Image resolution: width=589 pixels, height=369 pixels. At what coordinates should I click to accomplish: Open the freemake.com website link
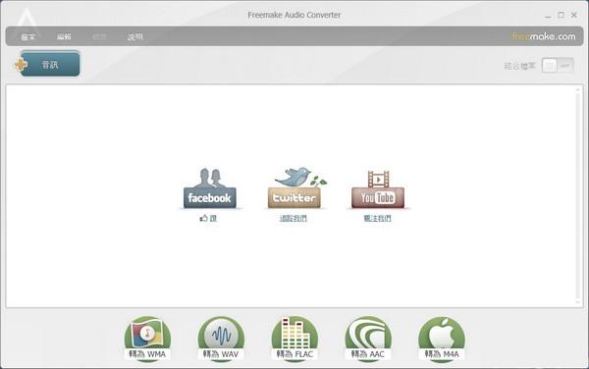[x=544, y=36]
